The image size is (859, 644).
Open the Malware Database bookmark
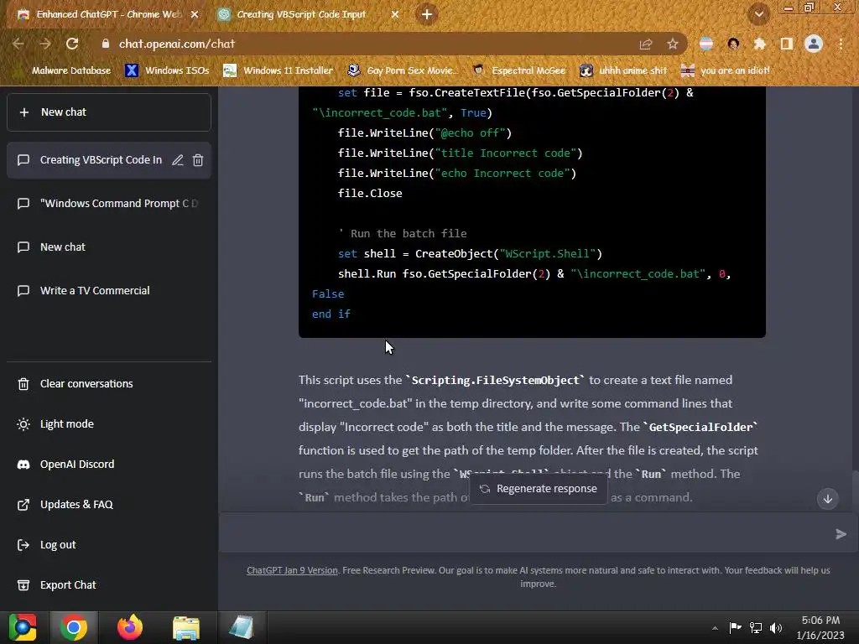tap(65, 70)
